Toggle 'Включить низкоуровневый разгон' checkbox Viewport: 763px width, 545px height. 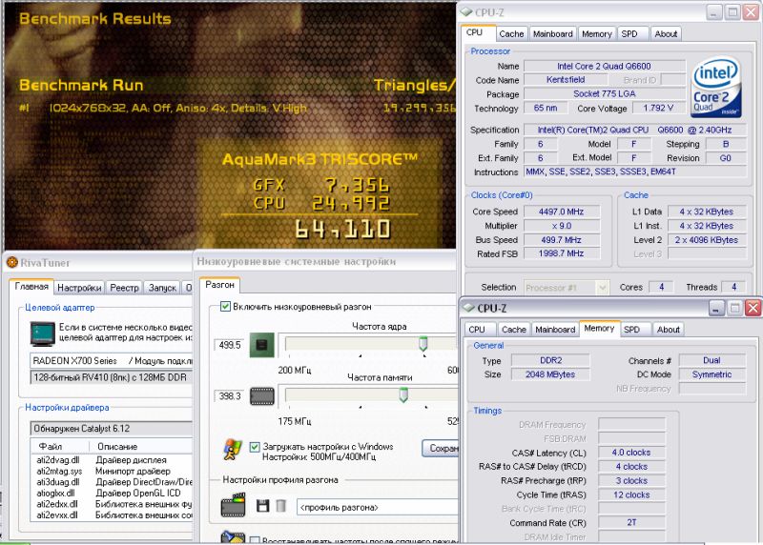[225, 306]
